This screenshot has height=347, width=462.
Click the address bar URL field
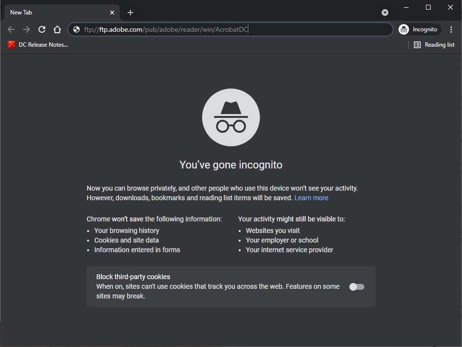tap(231, 29)
